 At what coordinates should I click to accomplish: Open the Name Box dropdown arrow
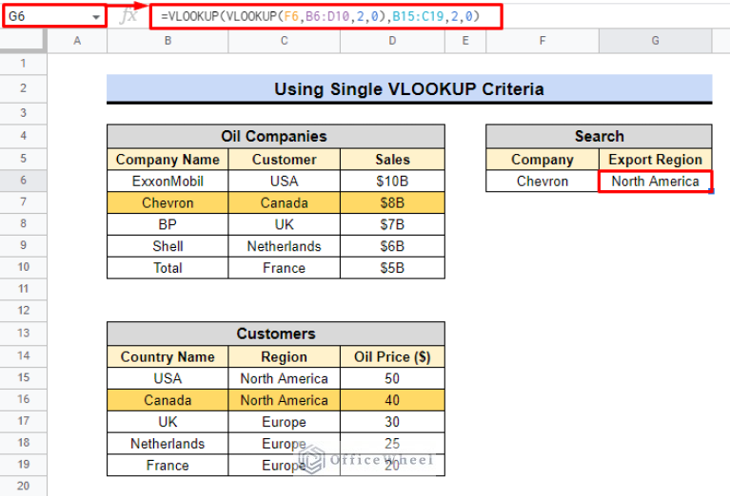point(96,17)
